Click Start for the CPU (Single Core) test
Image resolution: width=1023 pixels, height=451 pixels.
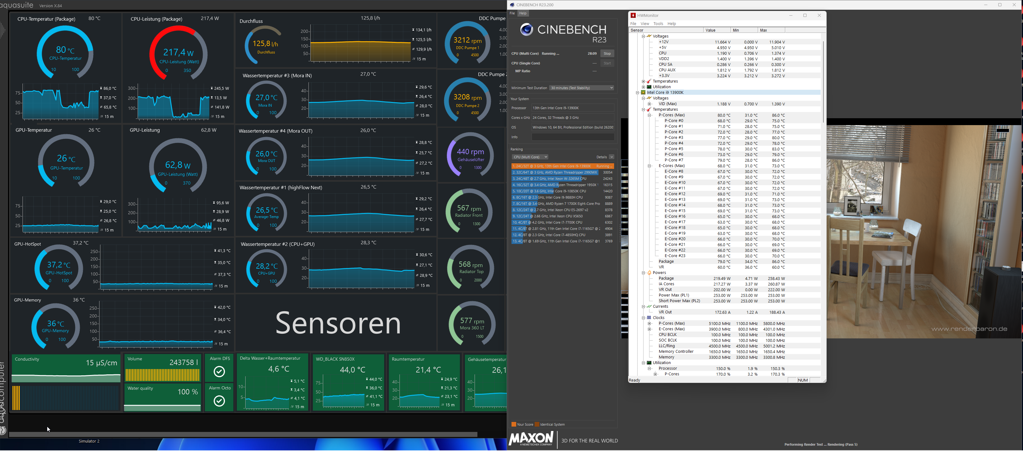coord(607,63)
